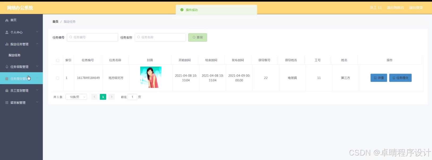The height and width of the screenshot is (160, 432).
Task: Focus the 任务名称 search input
Action: 160,37
